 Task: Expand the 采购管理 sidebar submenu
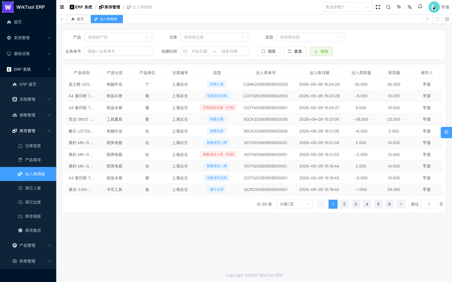[x=28, y=99]
